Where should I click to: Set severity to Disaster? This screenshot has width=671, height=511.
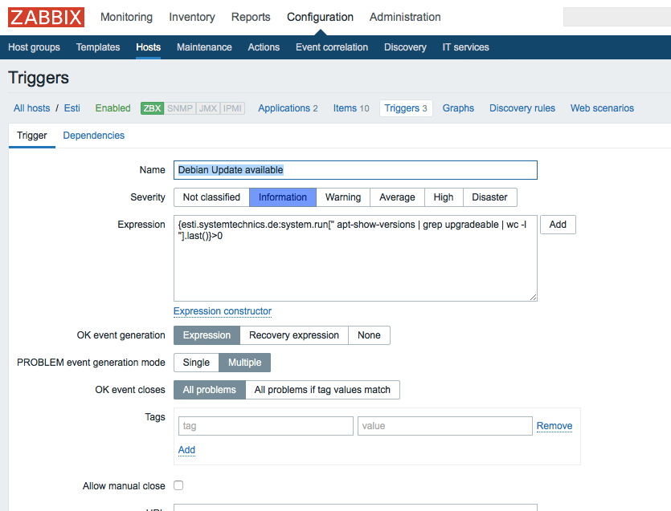[489, 197]
